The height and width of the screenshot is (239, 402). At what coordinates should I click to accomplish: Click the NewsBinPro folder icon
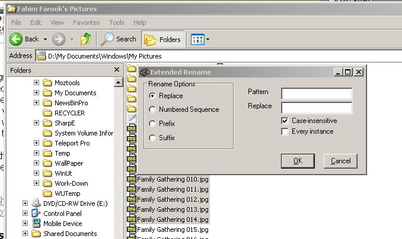(47, 103)
